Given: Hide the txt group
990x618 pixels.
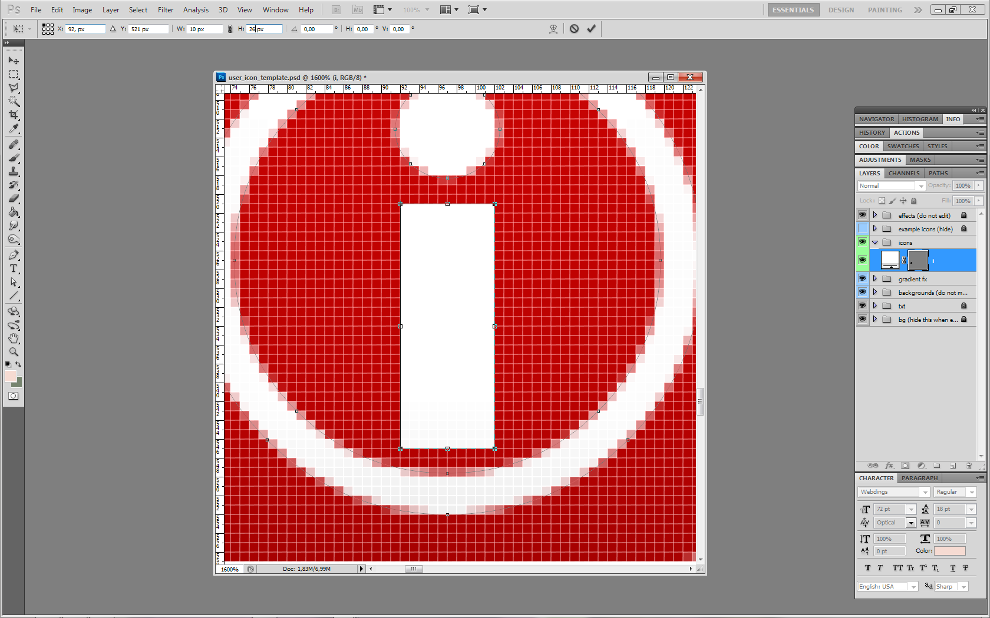Looking at the screenshot, I should point(862,306).
